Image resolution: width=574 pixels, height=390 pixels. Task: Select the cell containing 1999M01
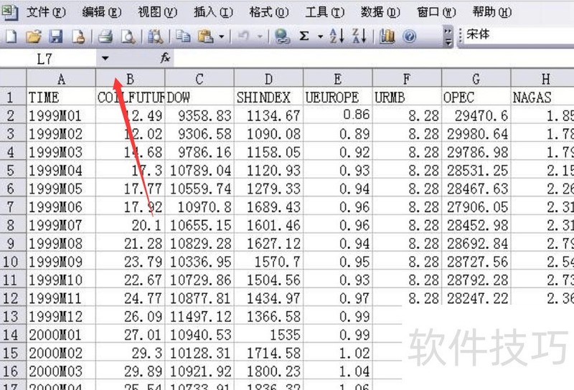tap(61, 115)
